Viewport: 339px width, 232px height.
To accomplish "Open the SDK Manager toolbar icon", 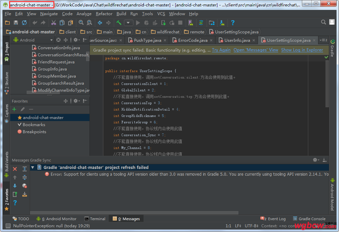I will pyautogui.click(x=222, y=23).
